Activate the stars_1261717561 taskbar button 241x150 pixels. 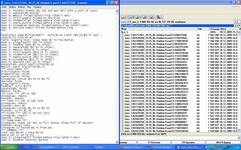click(190, 147)
